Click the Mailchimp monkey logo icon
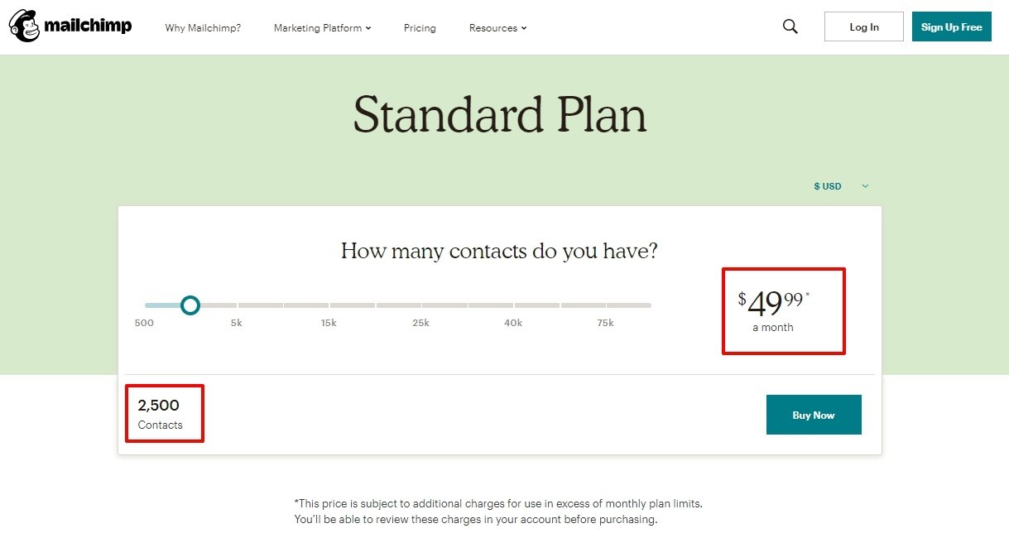 point(25,26)
